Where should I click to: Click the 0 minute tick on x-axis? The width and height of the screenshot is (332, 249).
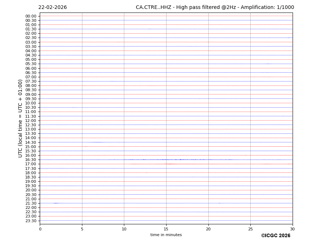point(40,229)
